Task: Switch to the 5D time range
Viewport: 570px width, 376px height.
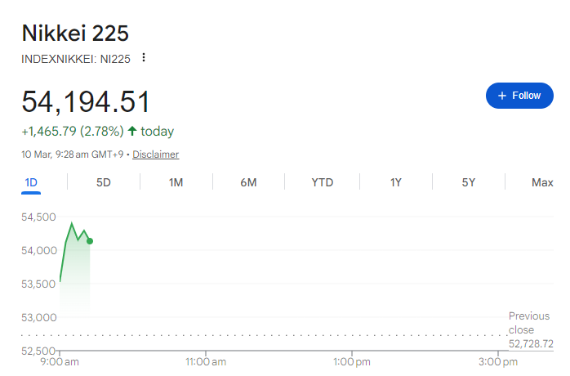Action: pyautogui.click(x=104, y=182)
